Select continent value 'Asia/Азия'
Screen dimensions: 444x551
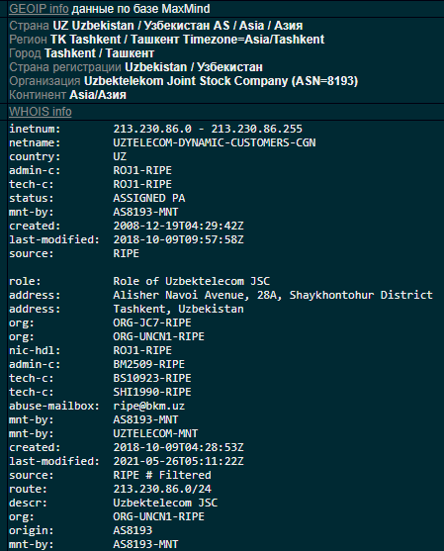[98, 95]
